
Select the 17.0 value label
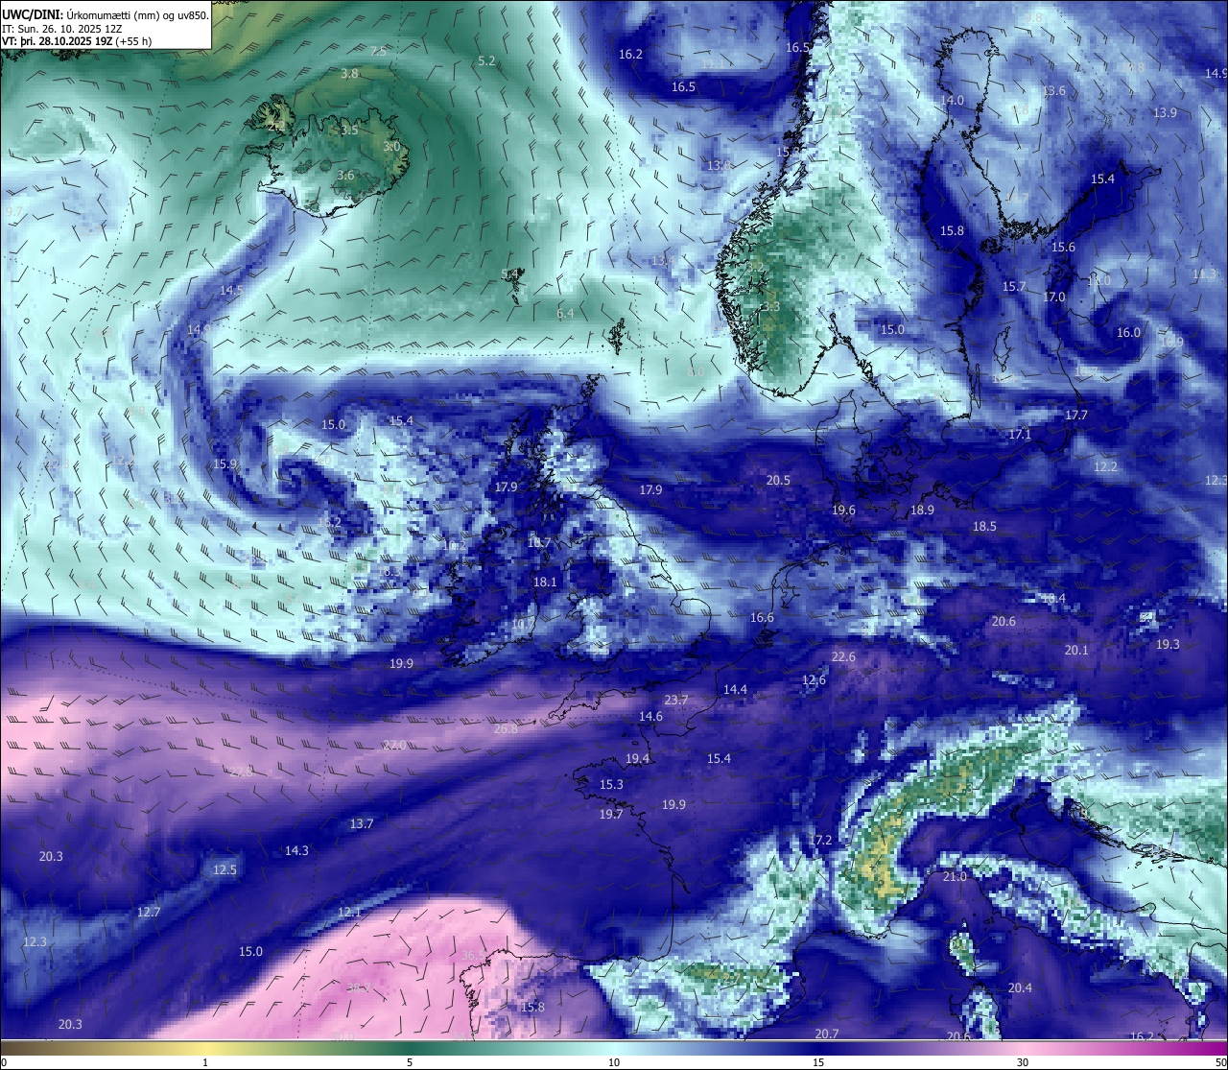(x=1053, y=297)
